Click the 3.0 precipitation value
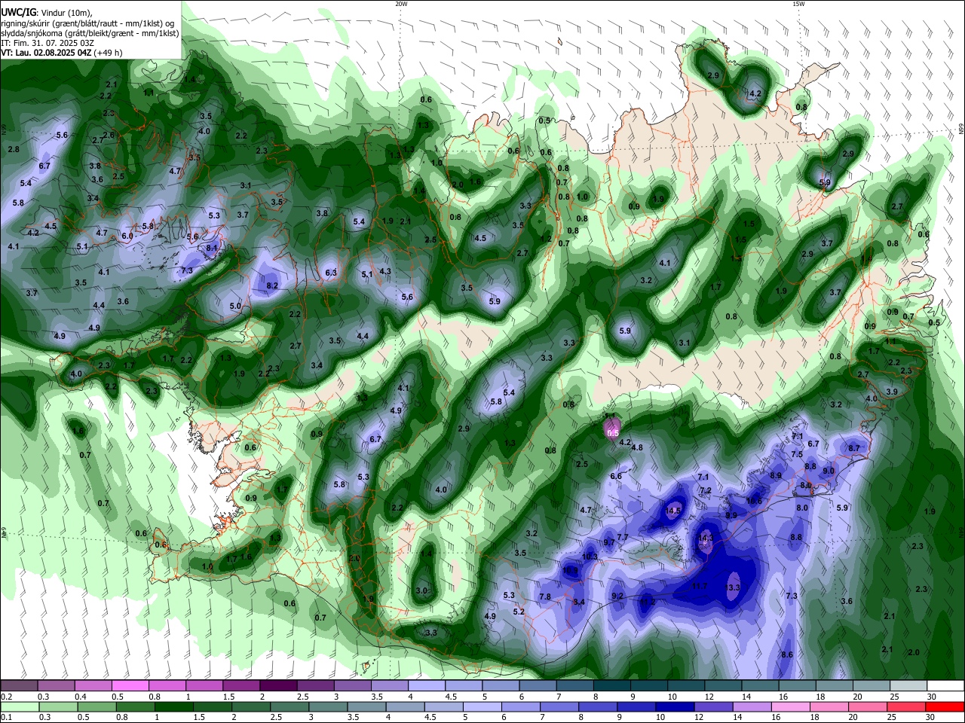Image resolution: width=965 pixels, height=723 pixels. [421, 590]
